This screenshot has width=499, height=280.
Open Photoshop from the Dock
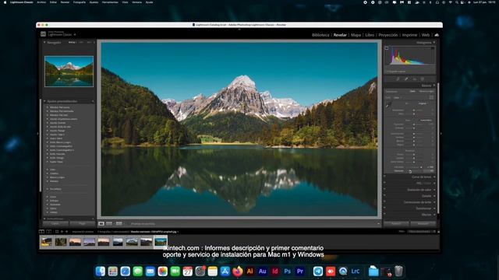pyautogui.click(x=288, y=271)
